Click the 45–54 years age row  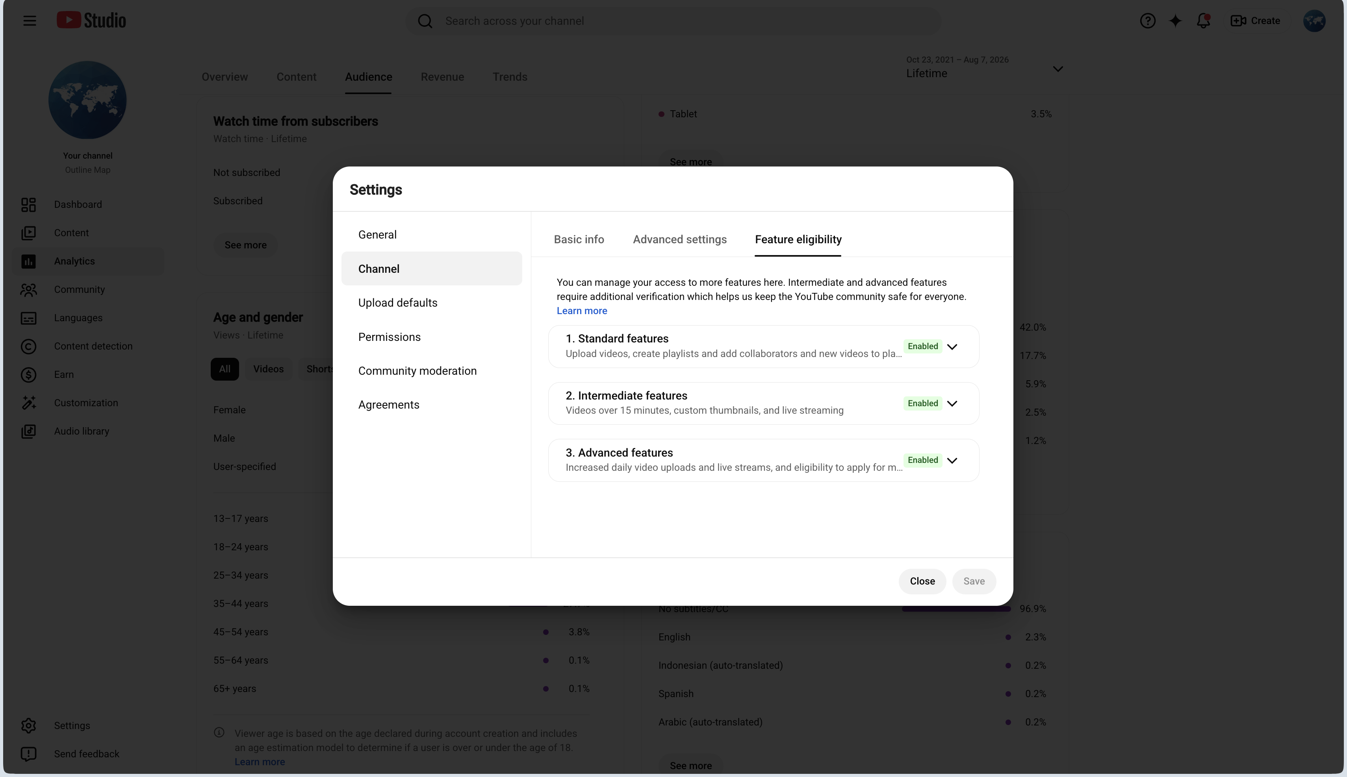[401, 632]
